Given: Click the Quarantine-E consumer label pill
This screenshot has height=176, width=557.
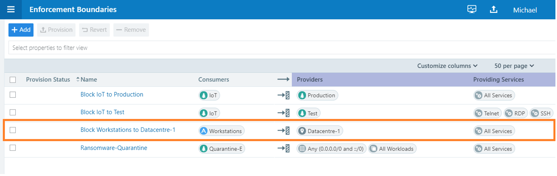Looking at the screenshot, I should (x=222, y=149).
